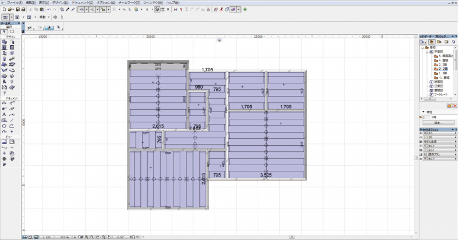This screenshot has height=240, width=458.
Task: Select the Circle/Arc tool in toolbox
Action: click(x=4, y=126)
